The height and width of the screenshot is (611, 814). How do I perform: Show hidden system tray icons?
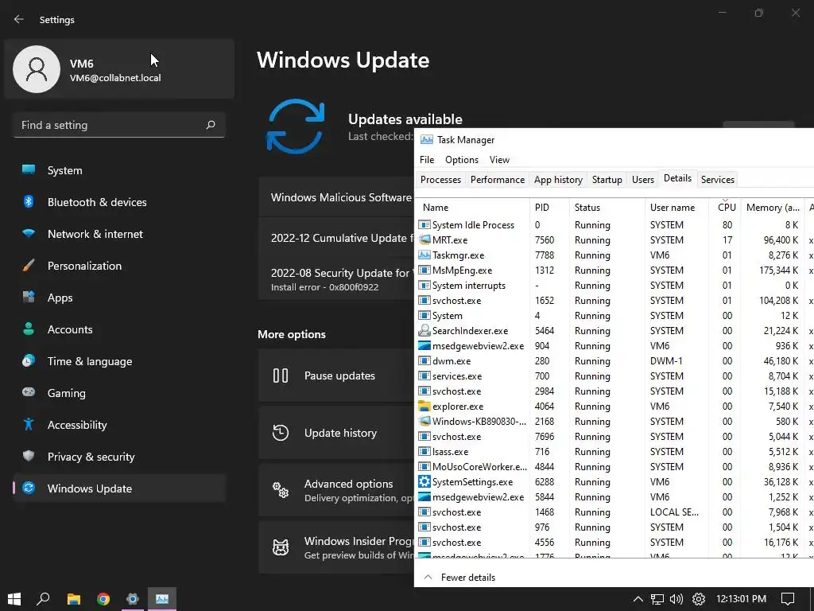638,599
